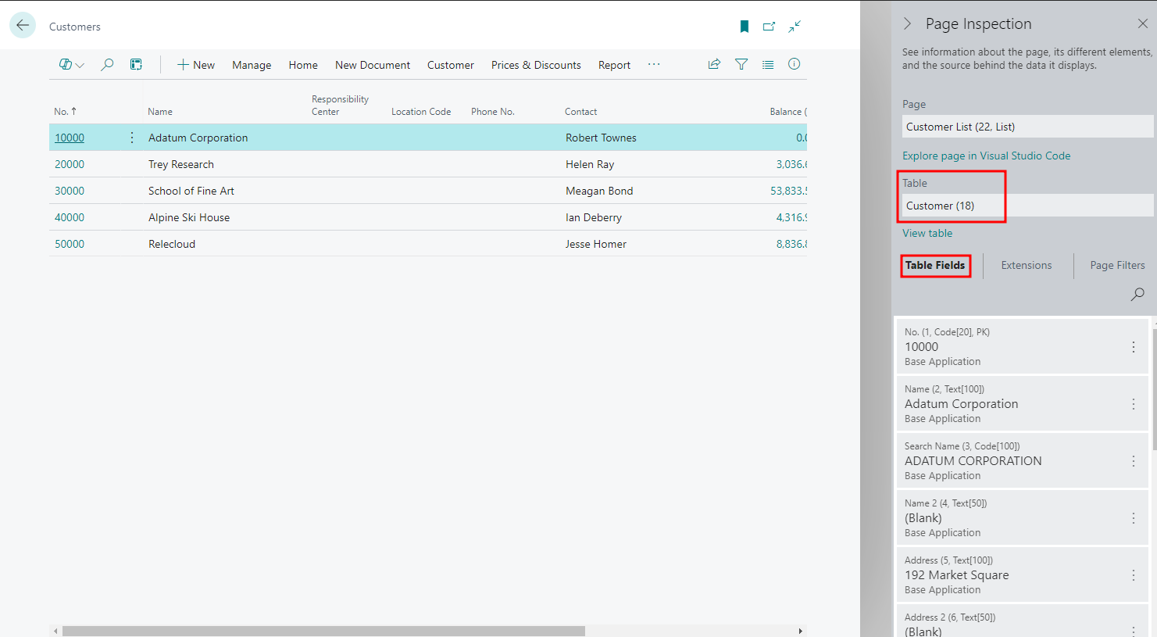Click the share icon in the toolbar
The height and width of the screenshot is (637, 1157).
coord(714,64)
